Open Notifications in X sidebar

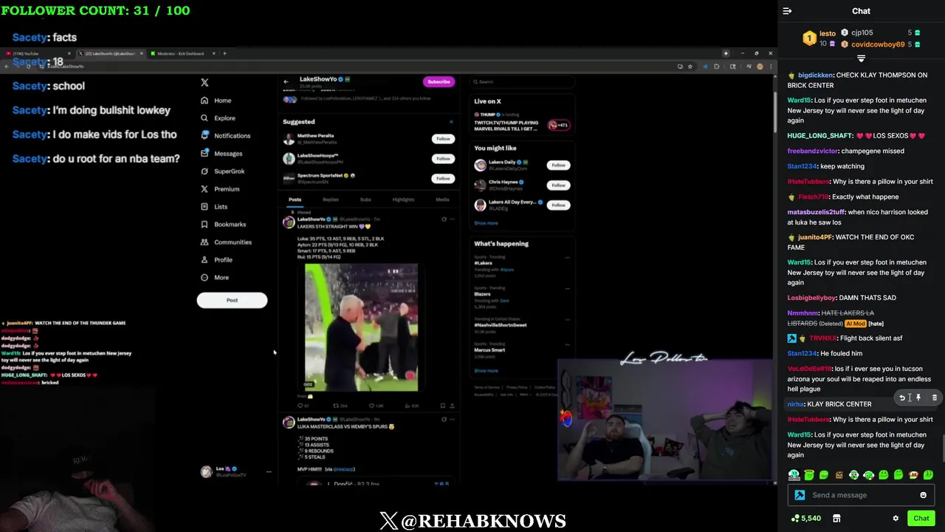coord(226,136)
